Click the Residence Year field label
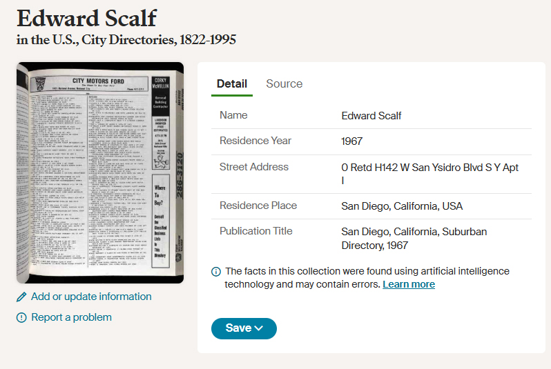The width and height of the screenshot is (551, 369). pos(255,141)
